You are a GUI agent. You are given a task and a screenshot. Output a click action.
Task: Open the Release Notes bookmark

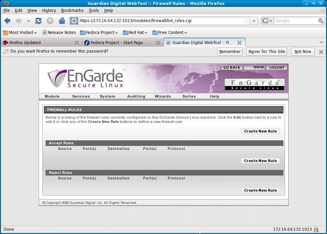pyautogui.click(x=59, y=33)
